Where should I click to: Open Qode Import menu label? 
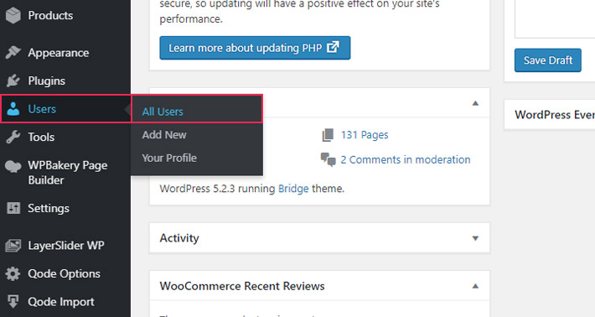(x=61, y=302)
